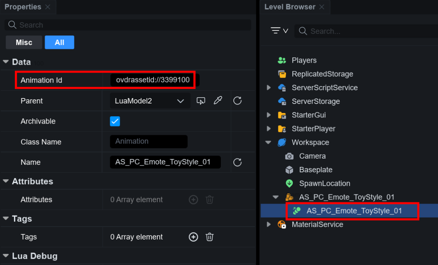Click the pick-from-viewport icon beside Parent
The image size is (438, 265).
pyautogui.click(x=201, y=101)
